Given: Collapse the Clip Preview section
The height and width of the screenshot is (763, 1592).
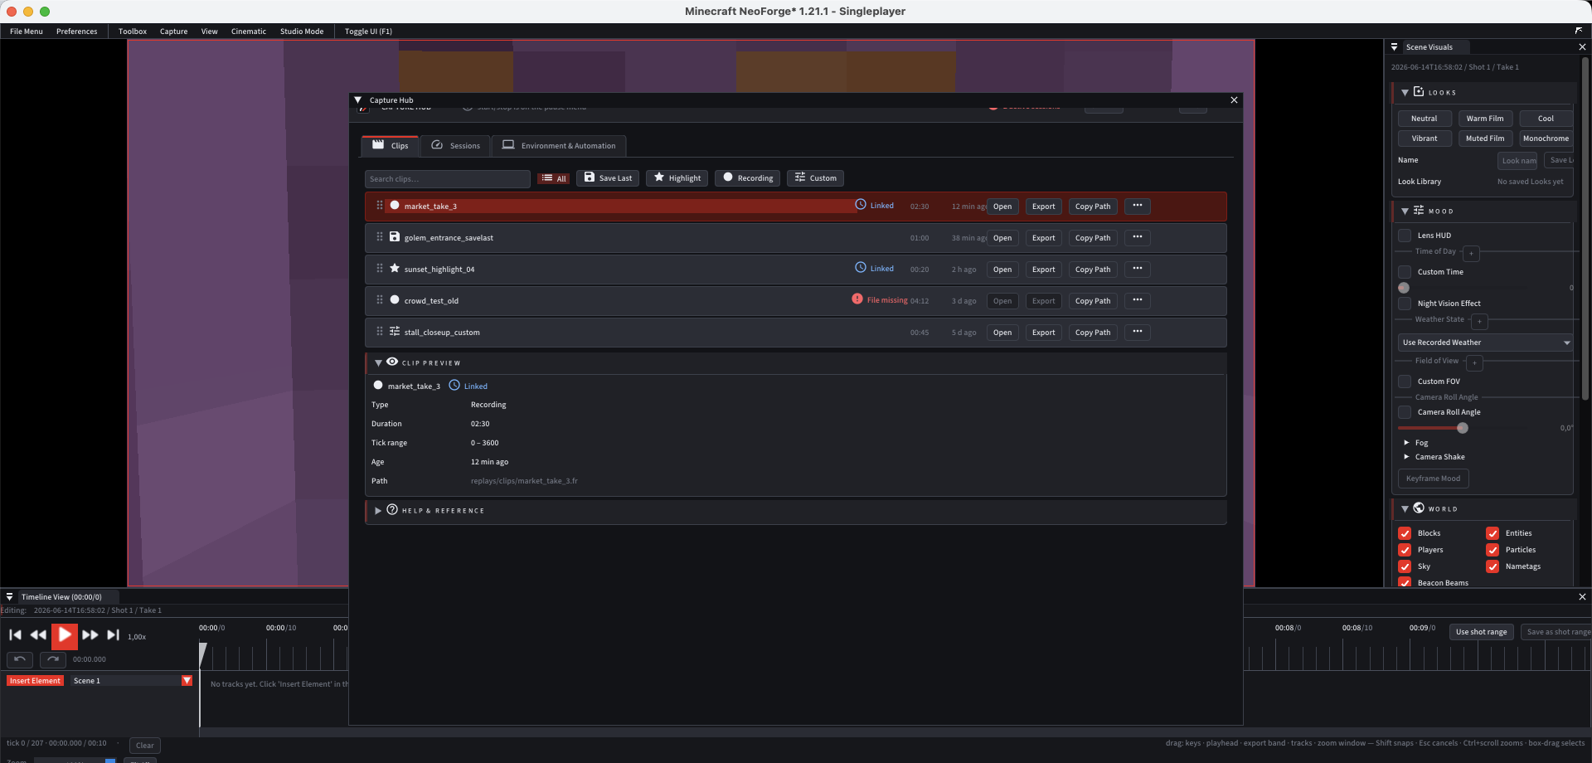Looking at the screenshot, I should tap(378, 362).
